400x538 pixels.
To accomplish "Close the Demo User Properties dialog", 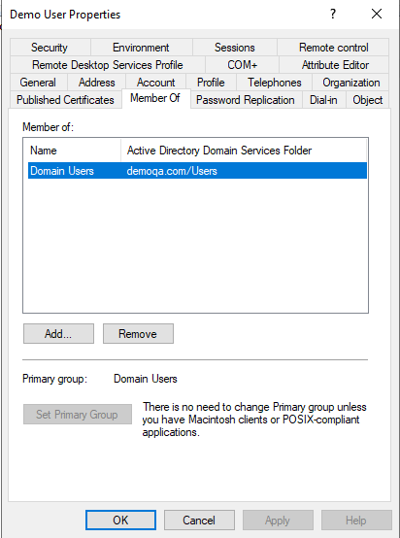I will tap(377, 14).
